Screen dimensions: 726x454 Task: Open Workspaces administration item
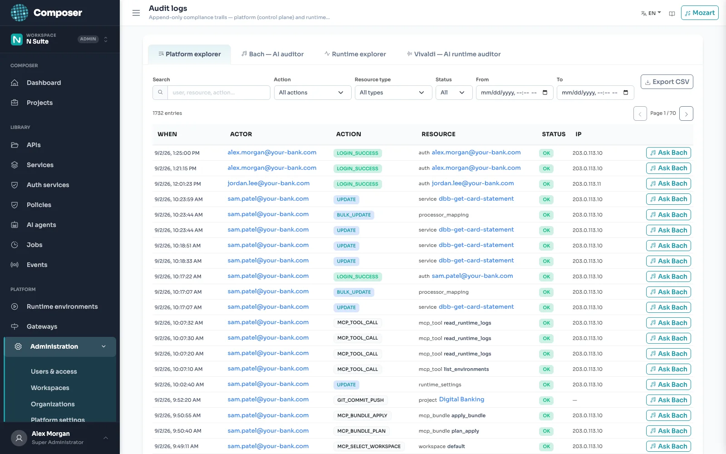pos(50,388)
